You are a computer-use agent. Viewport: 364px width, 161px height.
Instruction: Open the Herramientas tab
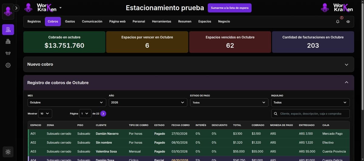[162, 22]
